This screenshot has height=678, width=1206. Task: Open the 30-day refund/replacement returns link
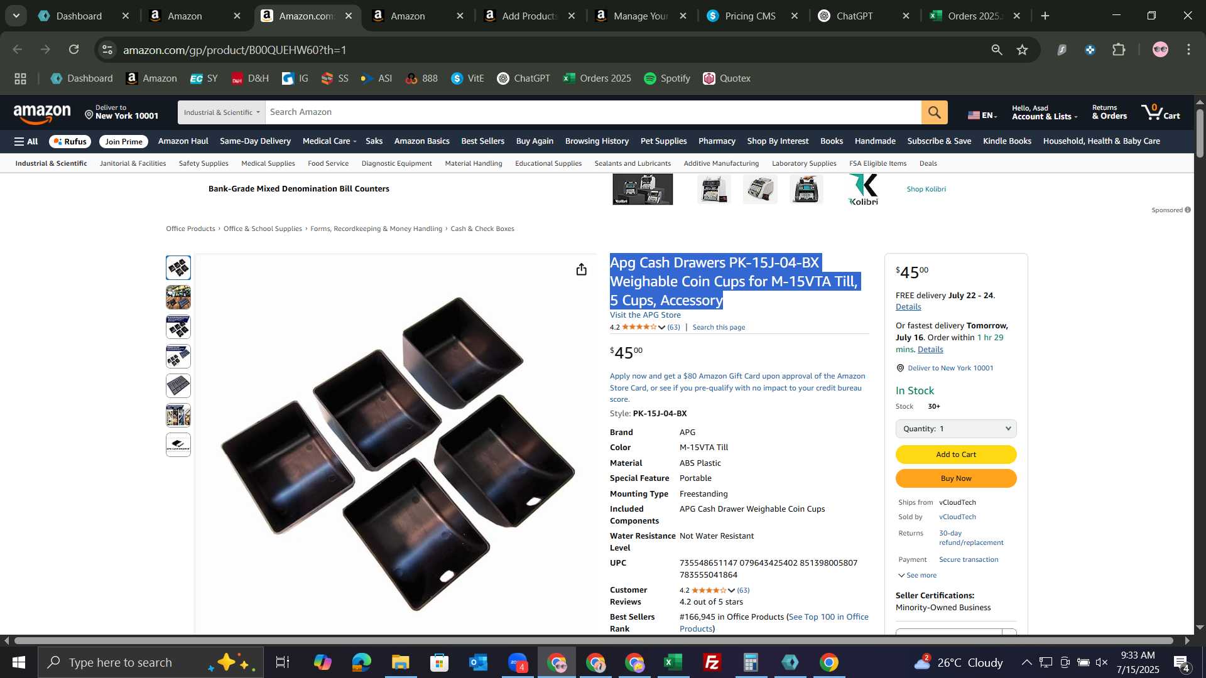click(x=971, y=538)
